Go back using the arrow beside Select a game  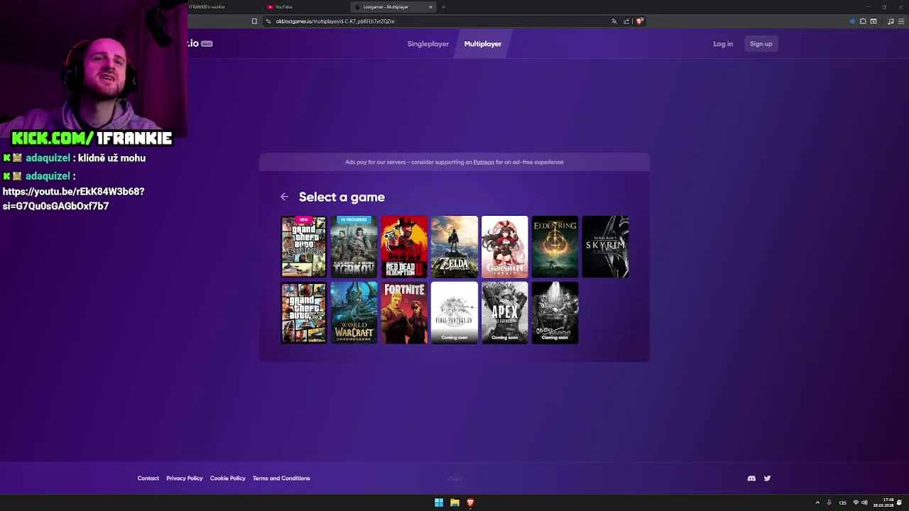pyautogui.click(x=284, y=197)
